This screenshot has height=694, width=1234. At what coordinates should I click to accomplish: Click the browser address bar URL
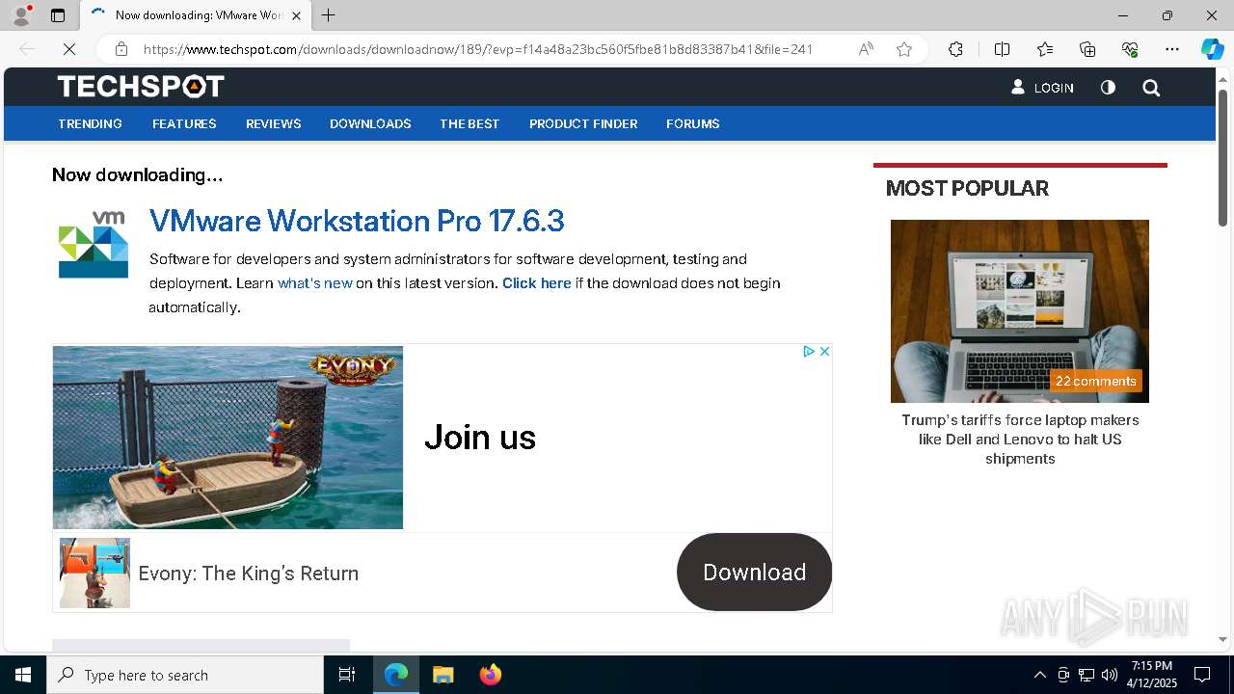478,49
